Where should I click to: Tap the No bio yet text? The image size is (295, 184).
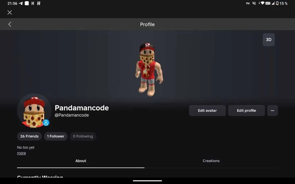pyautogui.click(x=26, y=147)
